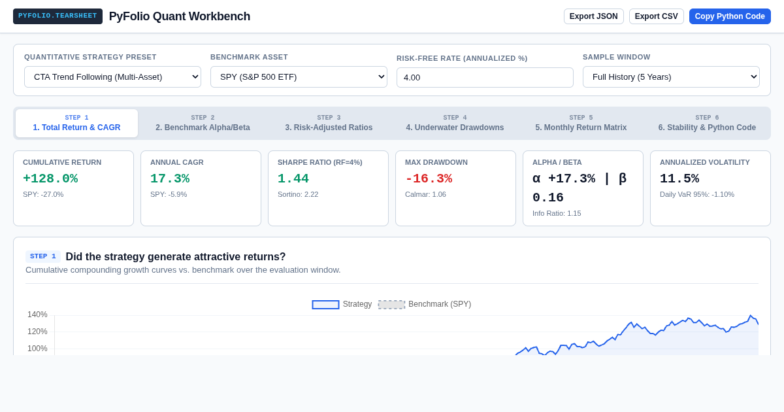Click the risk-free rate input field
The height and width of the screenshot is (412, 784).
pyautogui.click(x=485, y=77)
